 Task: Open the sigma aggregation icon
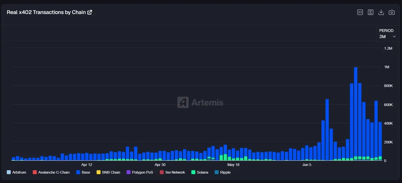tap(371, 12)
